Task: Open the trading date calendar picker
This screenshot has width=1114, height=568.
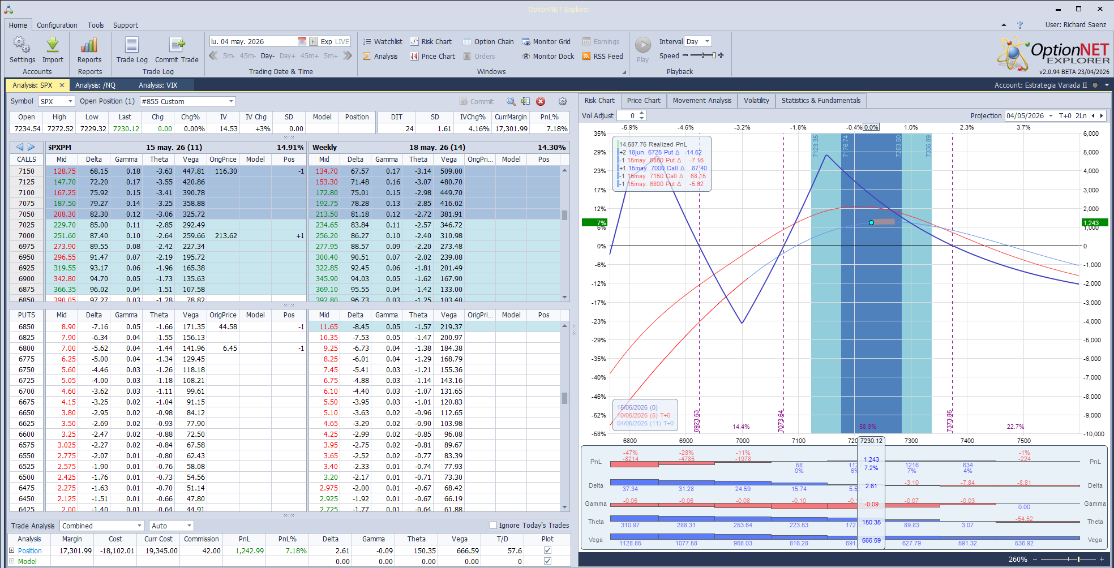Action: click(302, 41)
